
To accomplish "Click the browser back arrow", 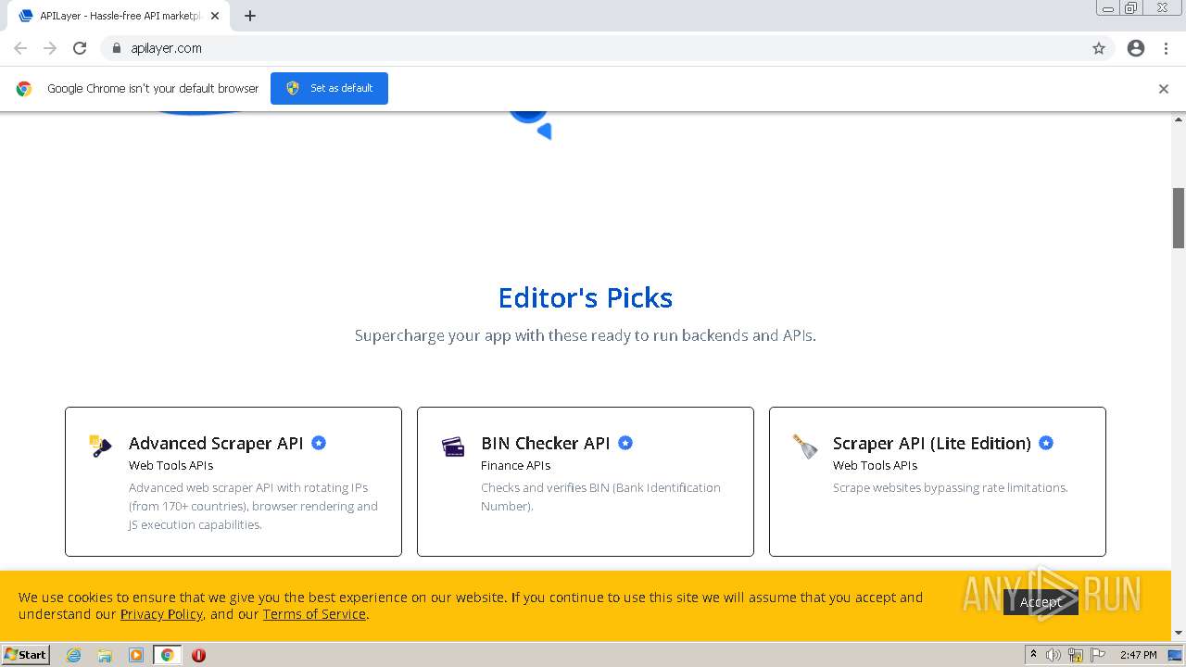I will point(20,48).
